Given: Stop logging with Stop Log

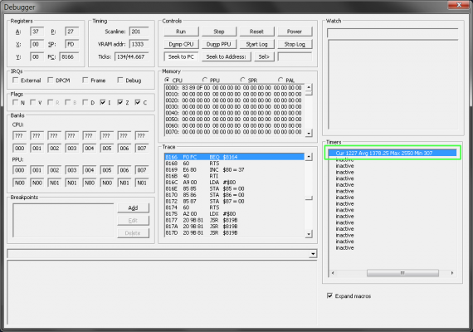Looking at the screenshot, I should point(295,44).
